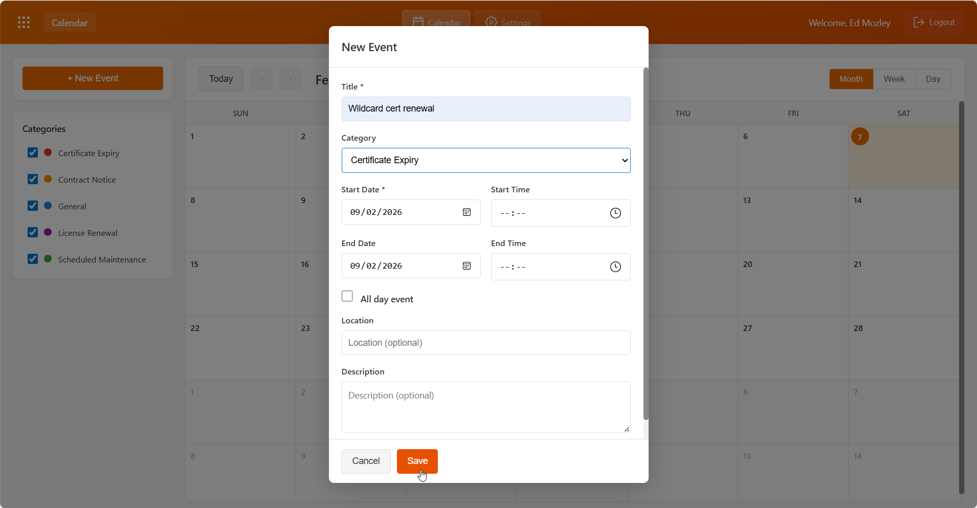Image resolution: width=977 pixels, height=508 pixels.
Task: Click the blue General color dot
Action: 48,206
